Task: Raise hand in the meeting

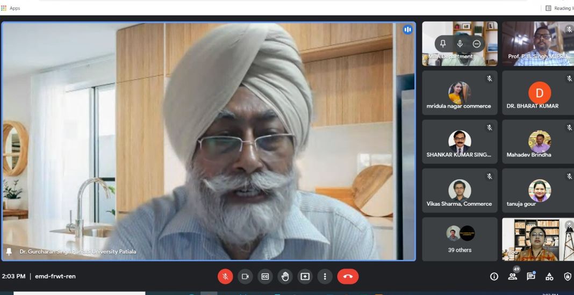Action: coord(285,276)
